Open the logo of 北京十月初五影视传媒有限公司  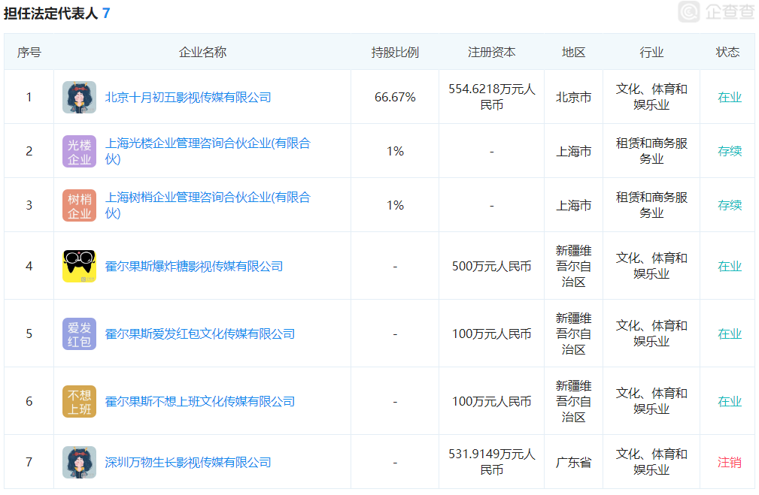point(80,97)
